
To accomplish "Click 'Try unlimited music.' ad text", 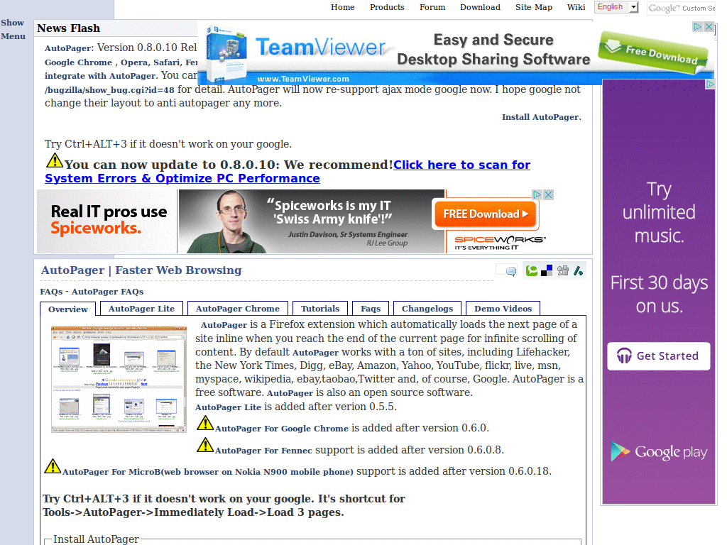I will [x=659, y=213].
